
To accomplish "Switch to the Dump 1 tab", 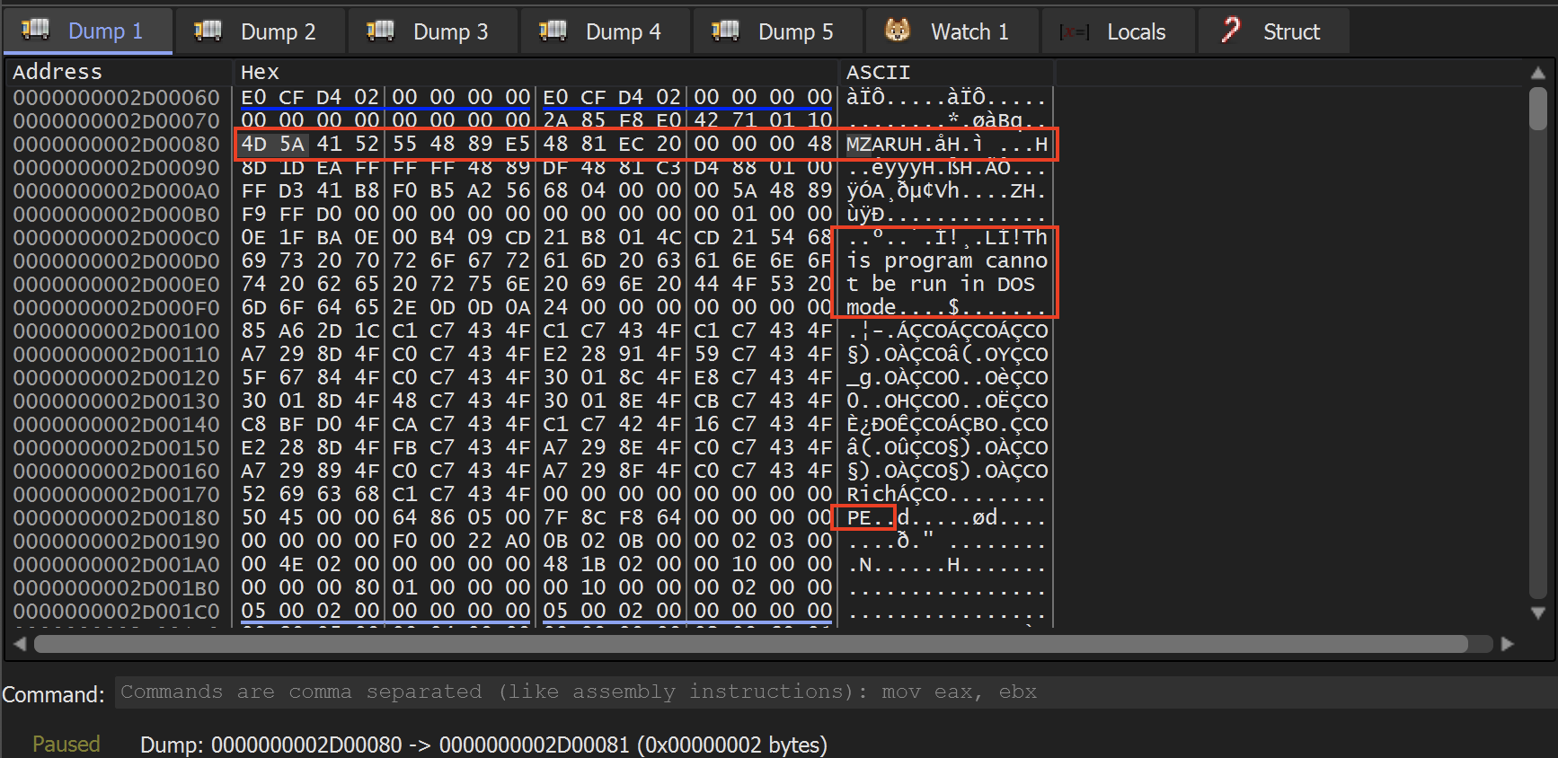I will [x=88, y=31].
